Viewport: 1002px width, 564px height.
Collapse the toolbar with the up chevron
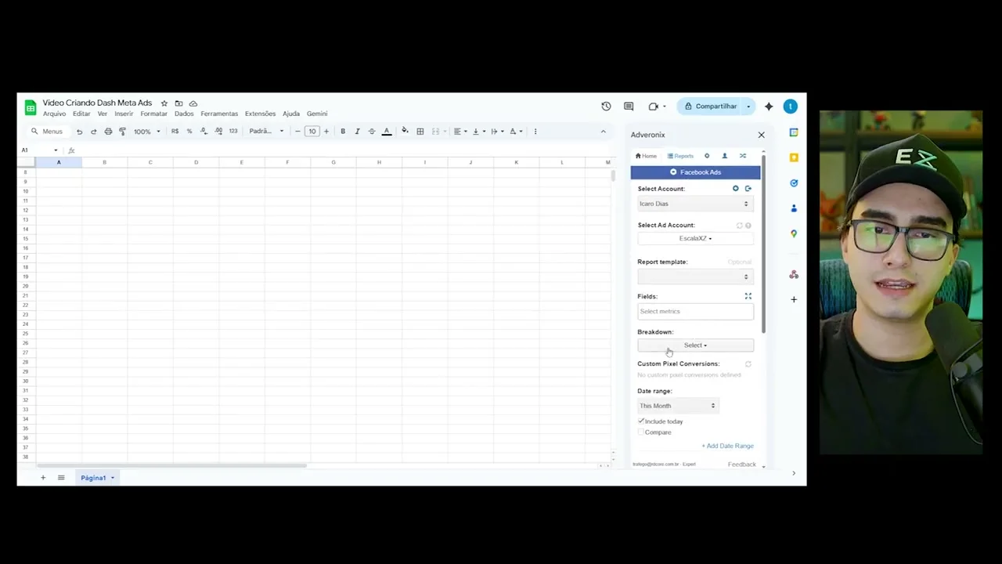tap(603, 132)
